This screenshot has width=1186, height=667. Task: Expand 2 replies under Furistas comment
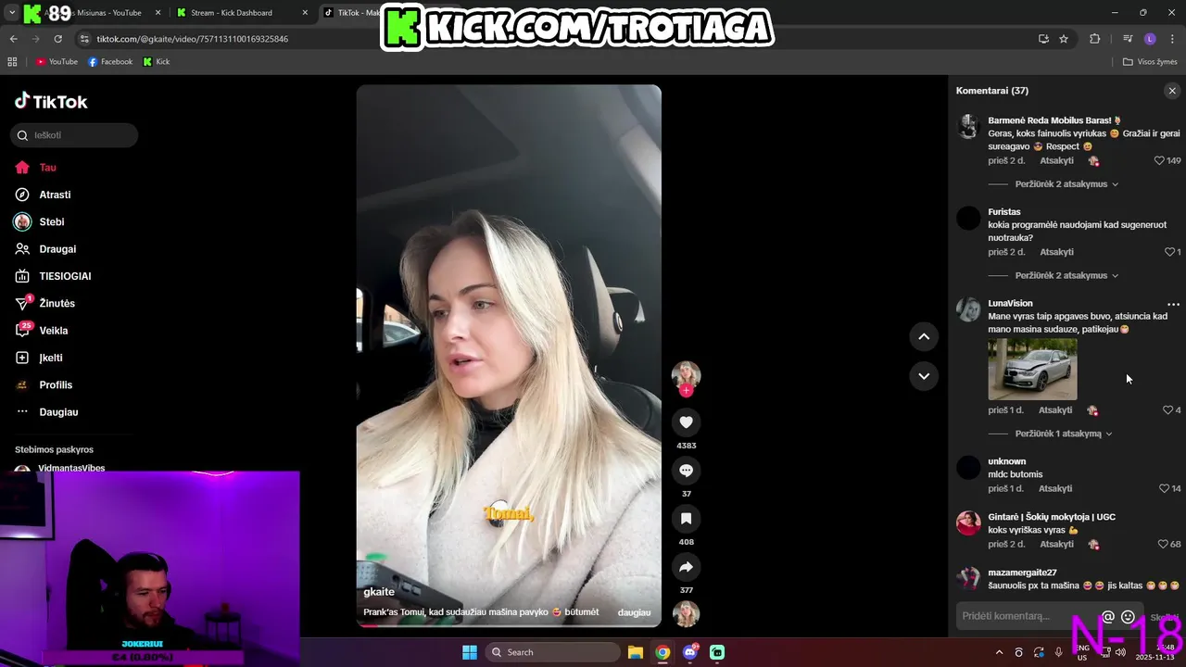click(x=1066, y=276)
